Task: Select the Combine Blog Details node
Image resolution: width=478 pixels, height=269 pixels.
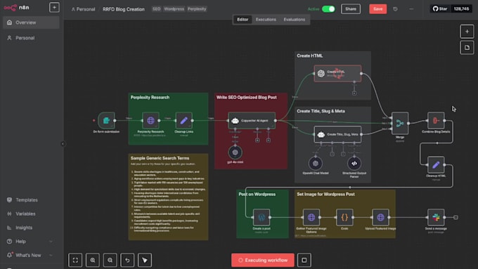Action: [436, 121]
